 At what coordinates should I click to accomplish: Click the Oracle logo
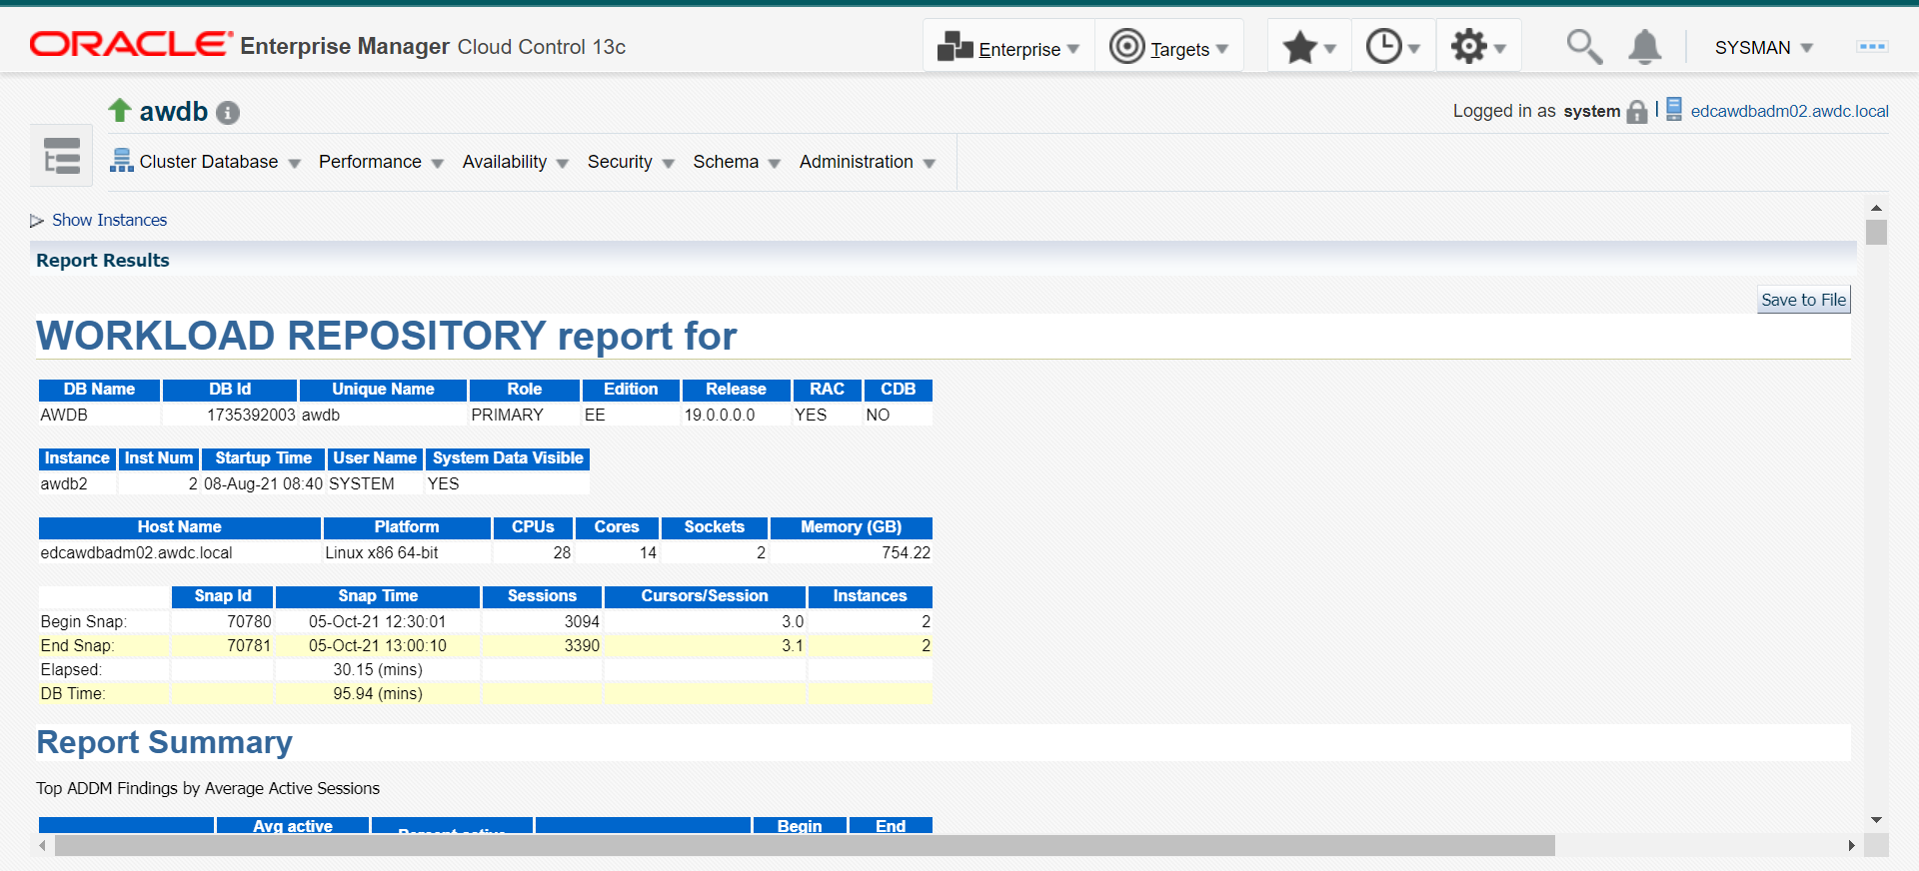point(131,44)
